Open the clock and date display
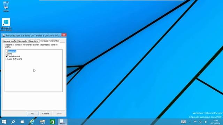Screen dimensions: 223x125 pyautogui.click(x=215, y=122)
